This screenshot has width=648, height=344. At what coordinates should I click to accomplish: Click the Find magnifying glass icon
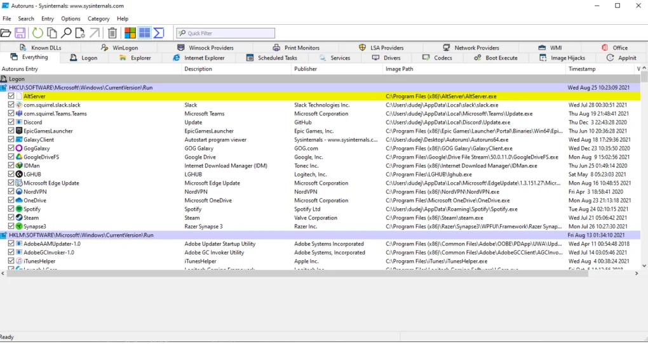pos(66,33)
